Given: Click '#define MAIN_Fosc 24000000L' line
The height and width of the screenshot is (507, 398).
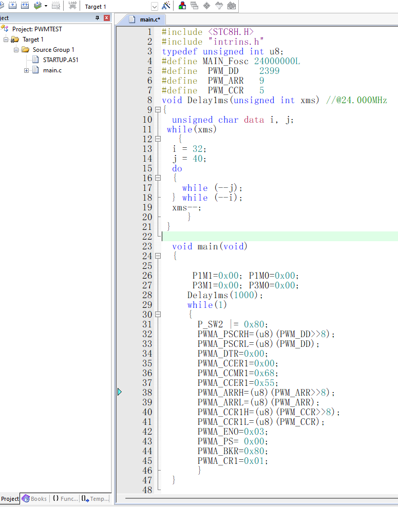Looking at the screenshot, I should click(x=231, y=61).
